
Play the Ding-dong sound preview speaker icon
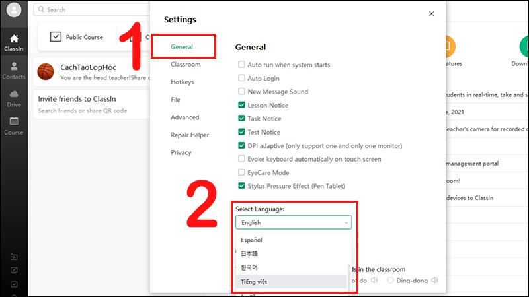[434, 280]
